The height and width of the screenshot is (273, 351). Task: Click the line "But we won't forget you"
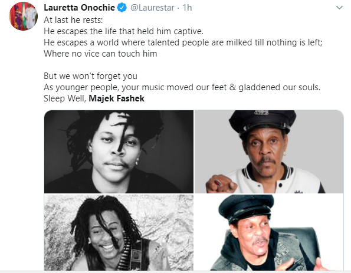(90, 76)
